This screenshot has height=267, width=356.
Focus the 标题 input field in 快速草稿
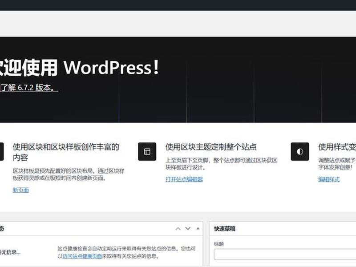[285, 254]
